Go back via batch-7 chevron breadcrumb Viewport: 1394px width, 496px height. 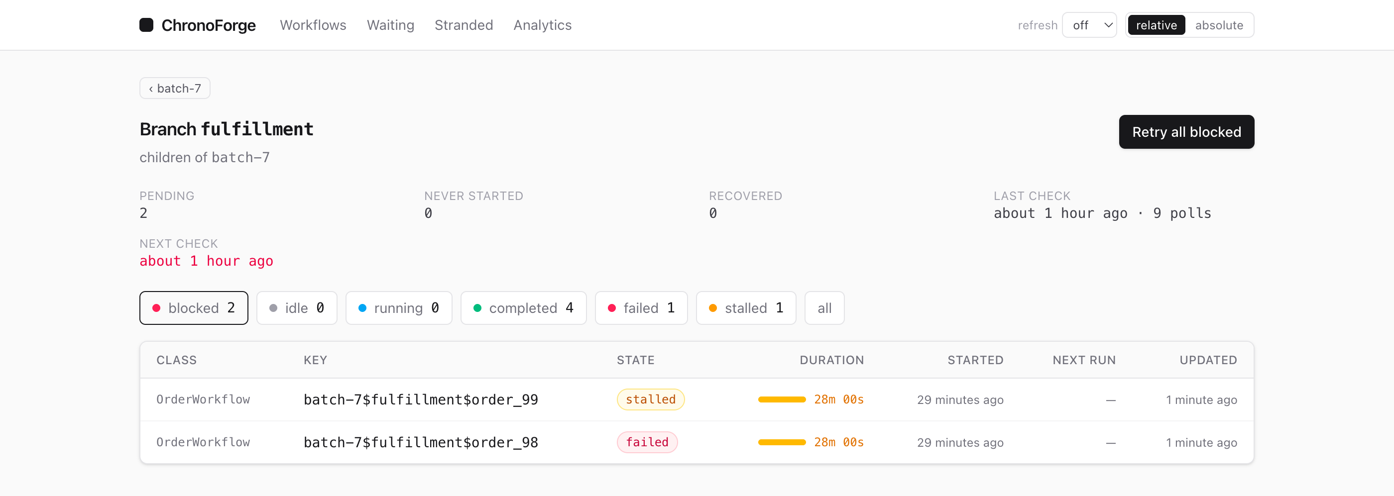(x=175, y=88)
